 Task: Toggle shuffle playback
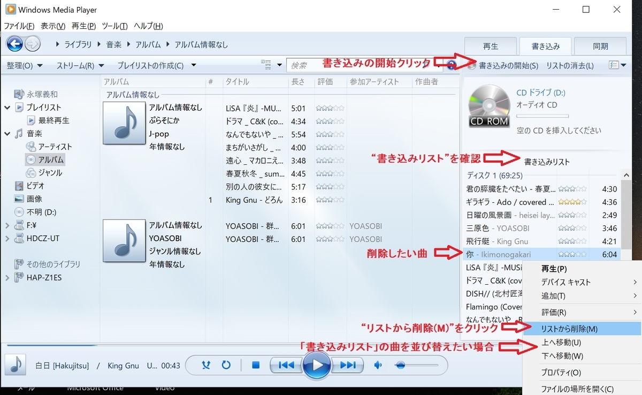[205, 365]
